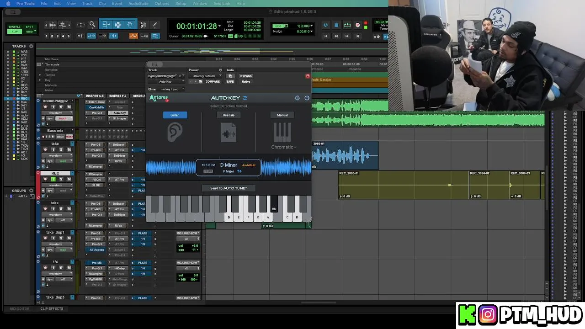Open BB90BPM@02 waveform view dropdown
The width and height of the screenshot is (585, 329).
(x=58, y=112)
